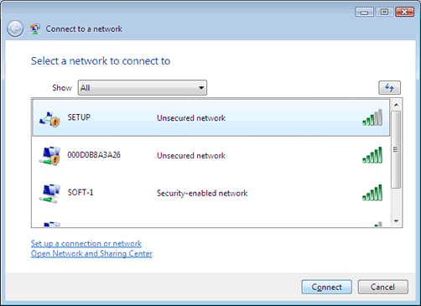The image size is (421, 306).
Task: Click the network list scroll down arrow
Action: (x=396, y=221)
